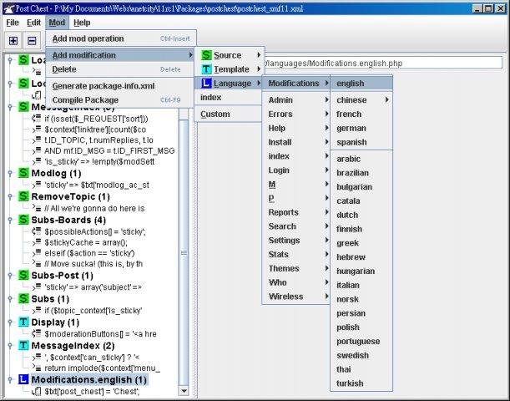Select the // Move sucka! tree row
Screen dimensions: 510x401
(x=93, y=264)
